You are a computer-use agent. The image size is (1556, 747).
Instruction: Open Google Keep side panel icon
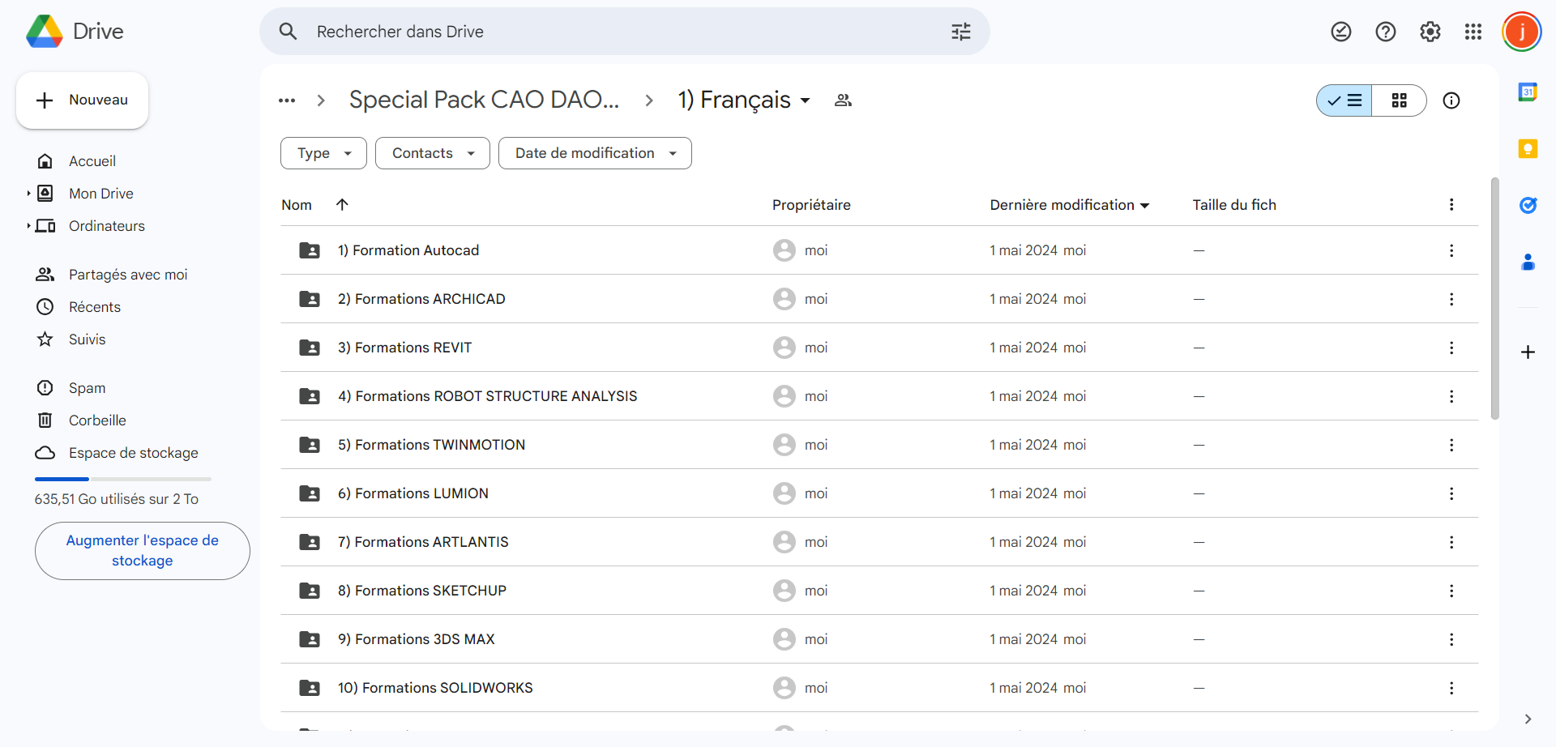(1528, 149)
